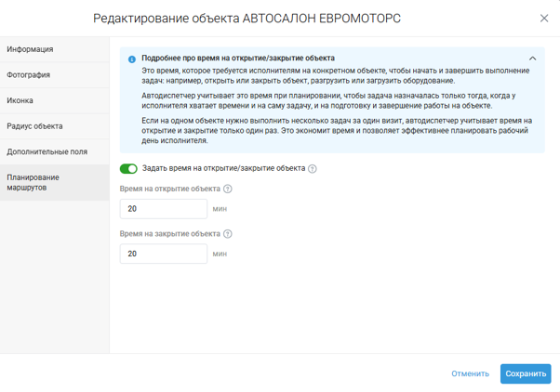Screen dimensions: 560x392
Task: Collapse the info panel with chevron
Action: click(532, 59)
